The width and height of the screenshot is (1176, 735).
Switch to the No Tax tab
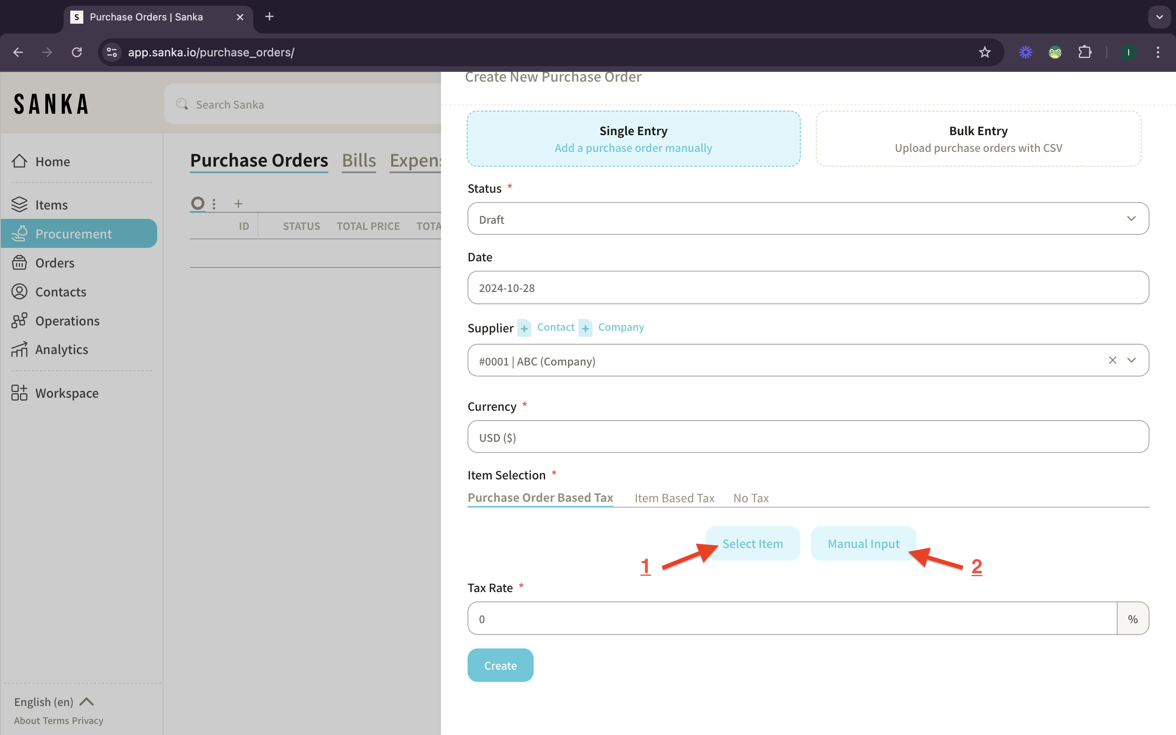[751, 498]
